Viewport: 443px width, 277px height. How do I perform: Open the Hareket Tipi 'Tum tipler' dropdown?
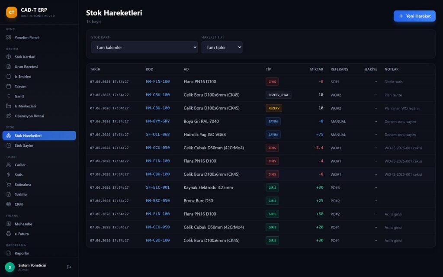(x=222, y=48)
